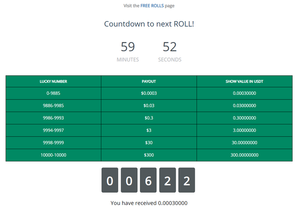The image size is (296, 207).
Task: Click the 52 seconds countdown number
Action: (x=170, y=46)
